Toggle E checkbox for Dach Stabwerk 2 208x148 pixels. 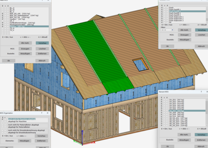point(162,19)
